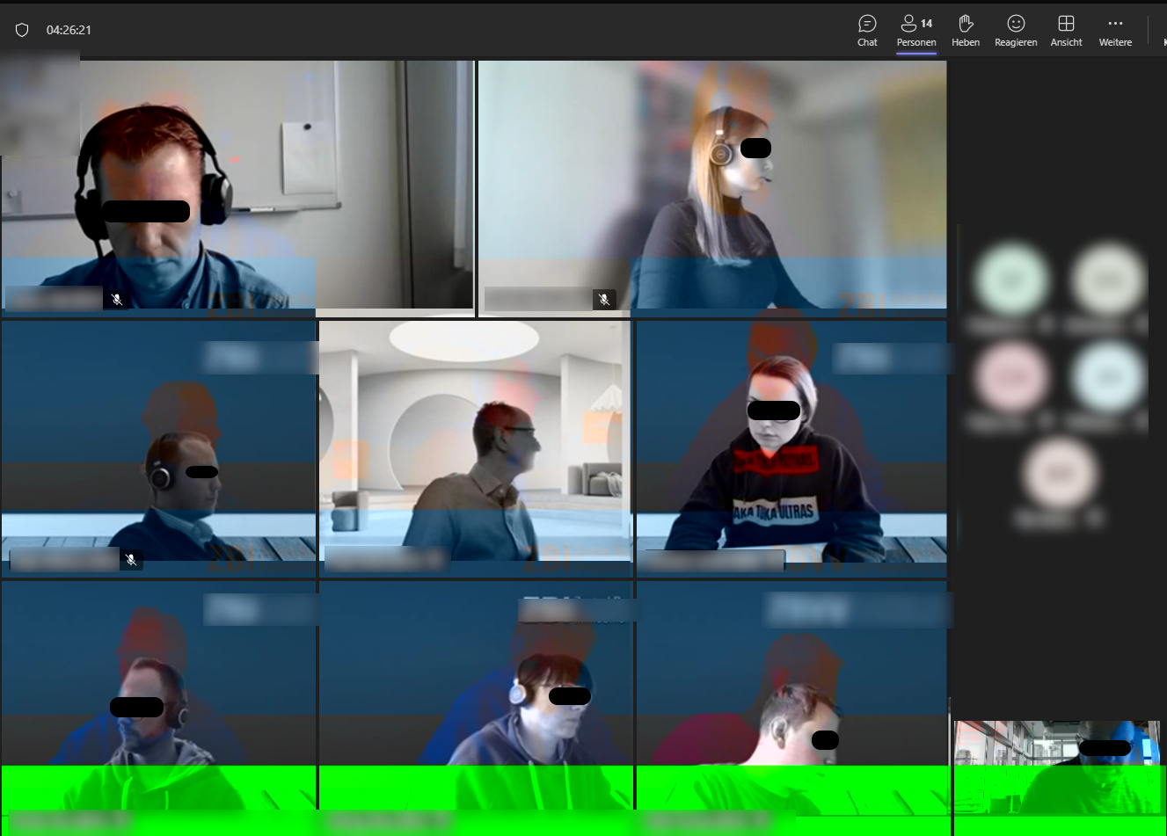Raise your hand with Heben
The height and width of the screenshot is (836, 1167).
click(x=966, y=30)
